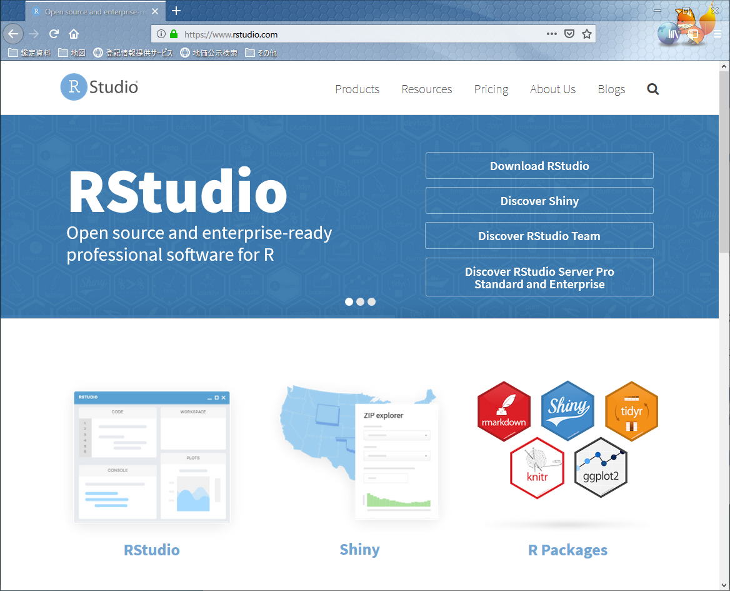Open the page actions ellipsis menu
730x591 pixels.
coord(551,34)
